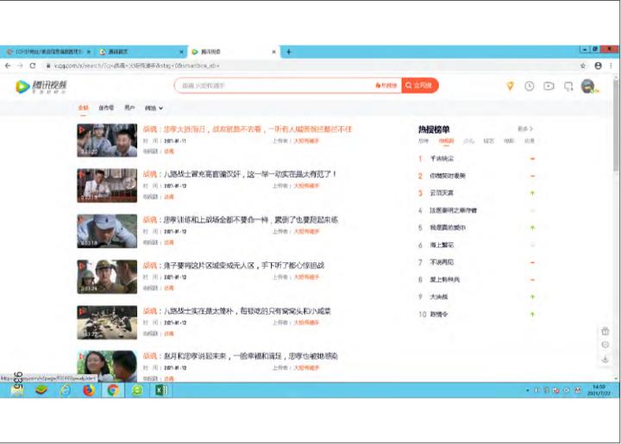Open a new browser tab
The image size is (621, 444).
tap(288, 52)
